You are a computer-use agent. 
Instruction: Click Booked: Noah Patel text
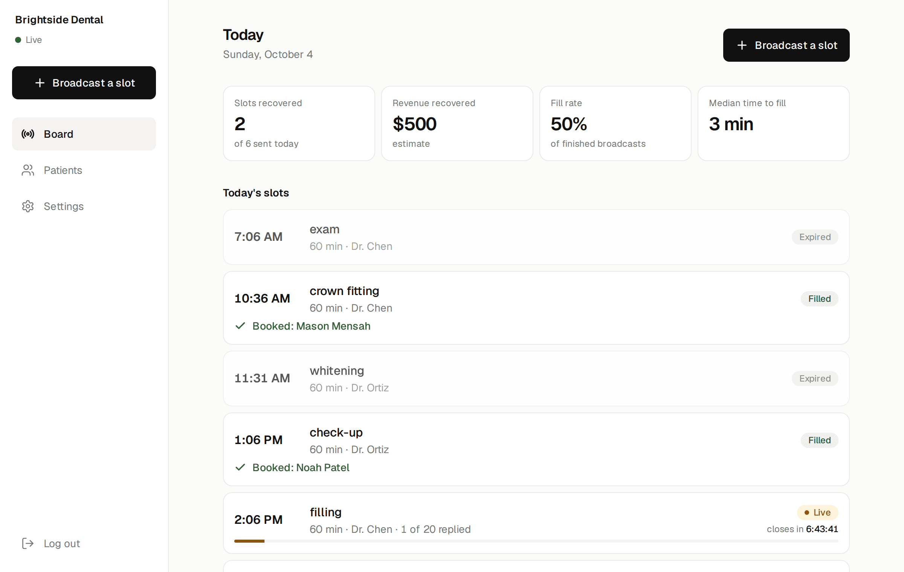point(301,467)
